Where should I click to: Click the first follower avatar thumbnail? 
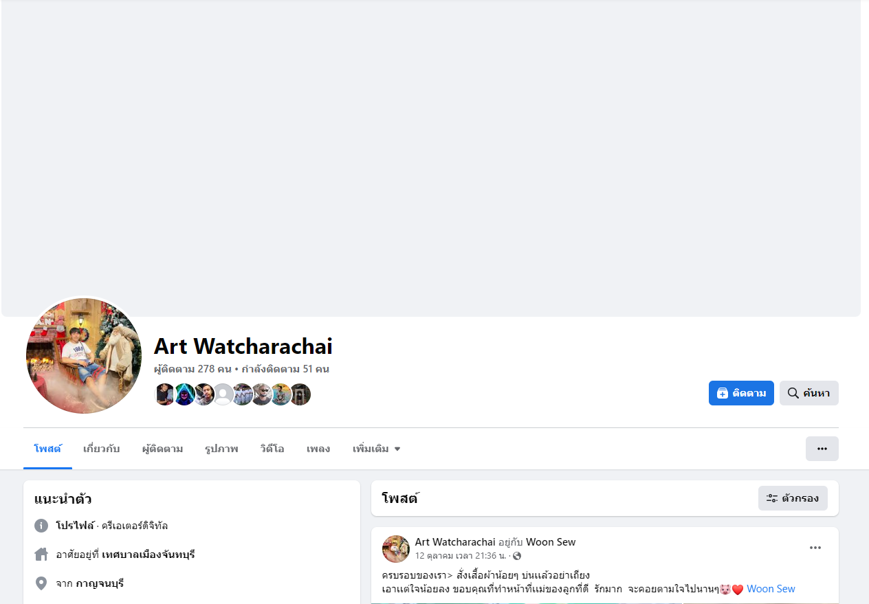[x=164, y=394]
